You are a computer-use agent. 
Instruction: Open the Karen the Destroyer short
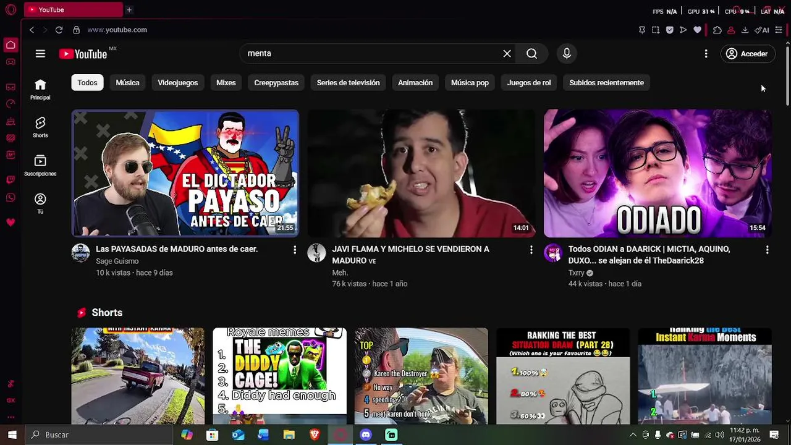point(421,376)
